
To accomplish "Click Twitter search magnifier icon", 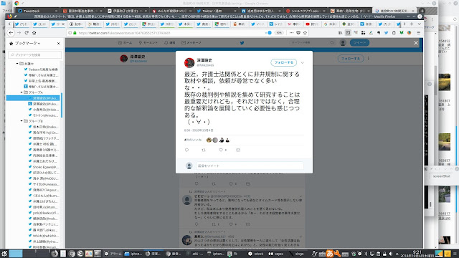I will 332,43.
